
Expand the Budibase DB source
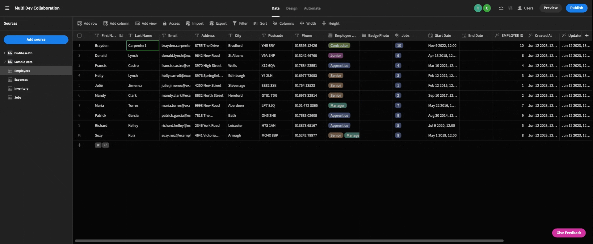coord(5,53)
